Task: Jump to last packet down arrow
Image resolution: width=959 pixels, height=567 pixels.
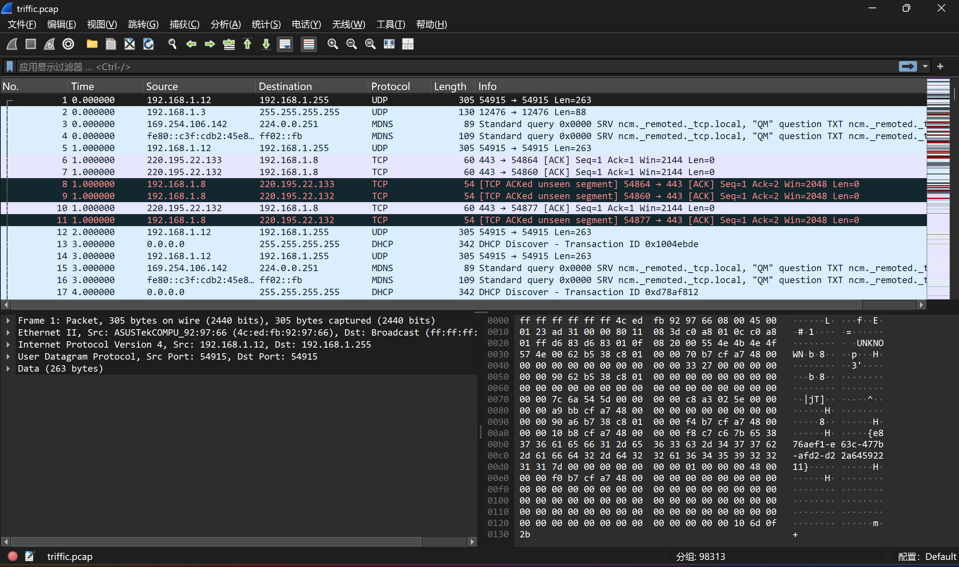Action: point(266,44)
